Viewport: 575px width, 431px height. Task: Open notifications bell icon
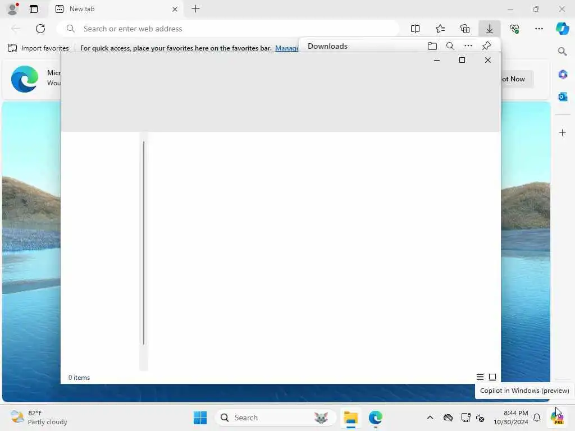(x=537, y=418)
